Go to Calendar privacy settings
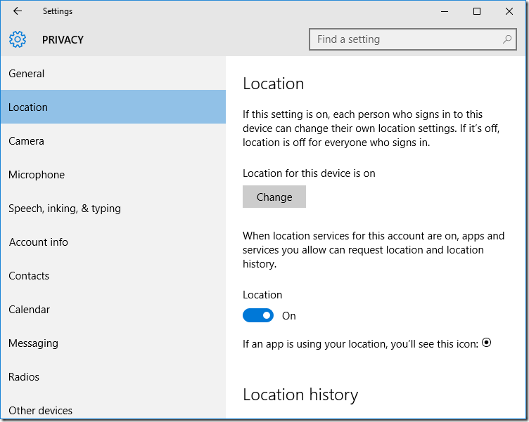The image size is (529, 422). tap(113, 309)
